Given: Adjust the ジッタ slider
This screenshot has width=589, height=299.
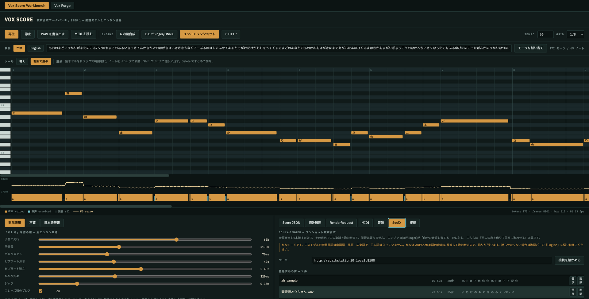Looking at the screenshot, I should click(145, 284).
